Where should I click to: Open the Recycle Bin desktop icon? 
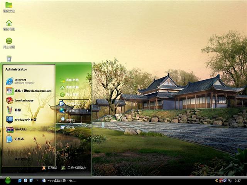[x=9, y=59]
